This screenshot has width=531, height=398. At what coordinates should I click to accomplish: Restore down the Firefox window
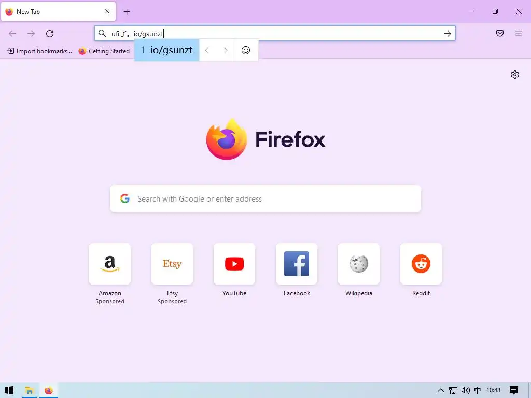(x=495, y=11)
